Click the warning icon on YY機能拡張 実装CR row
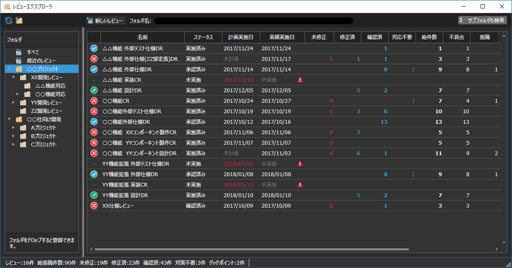Image resolution: width=512 pixels, height=268 pixels. pyautogui.click(x=300, y=185)
